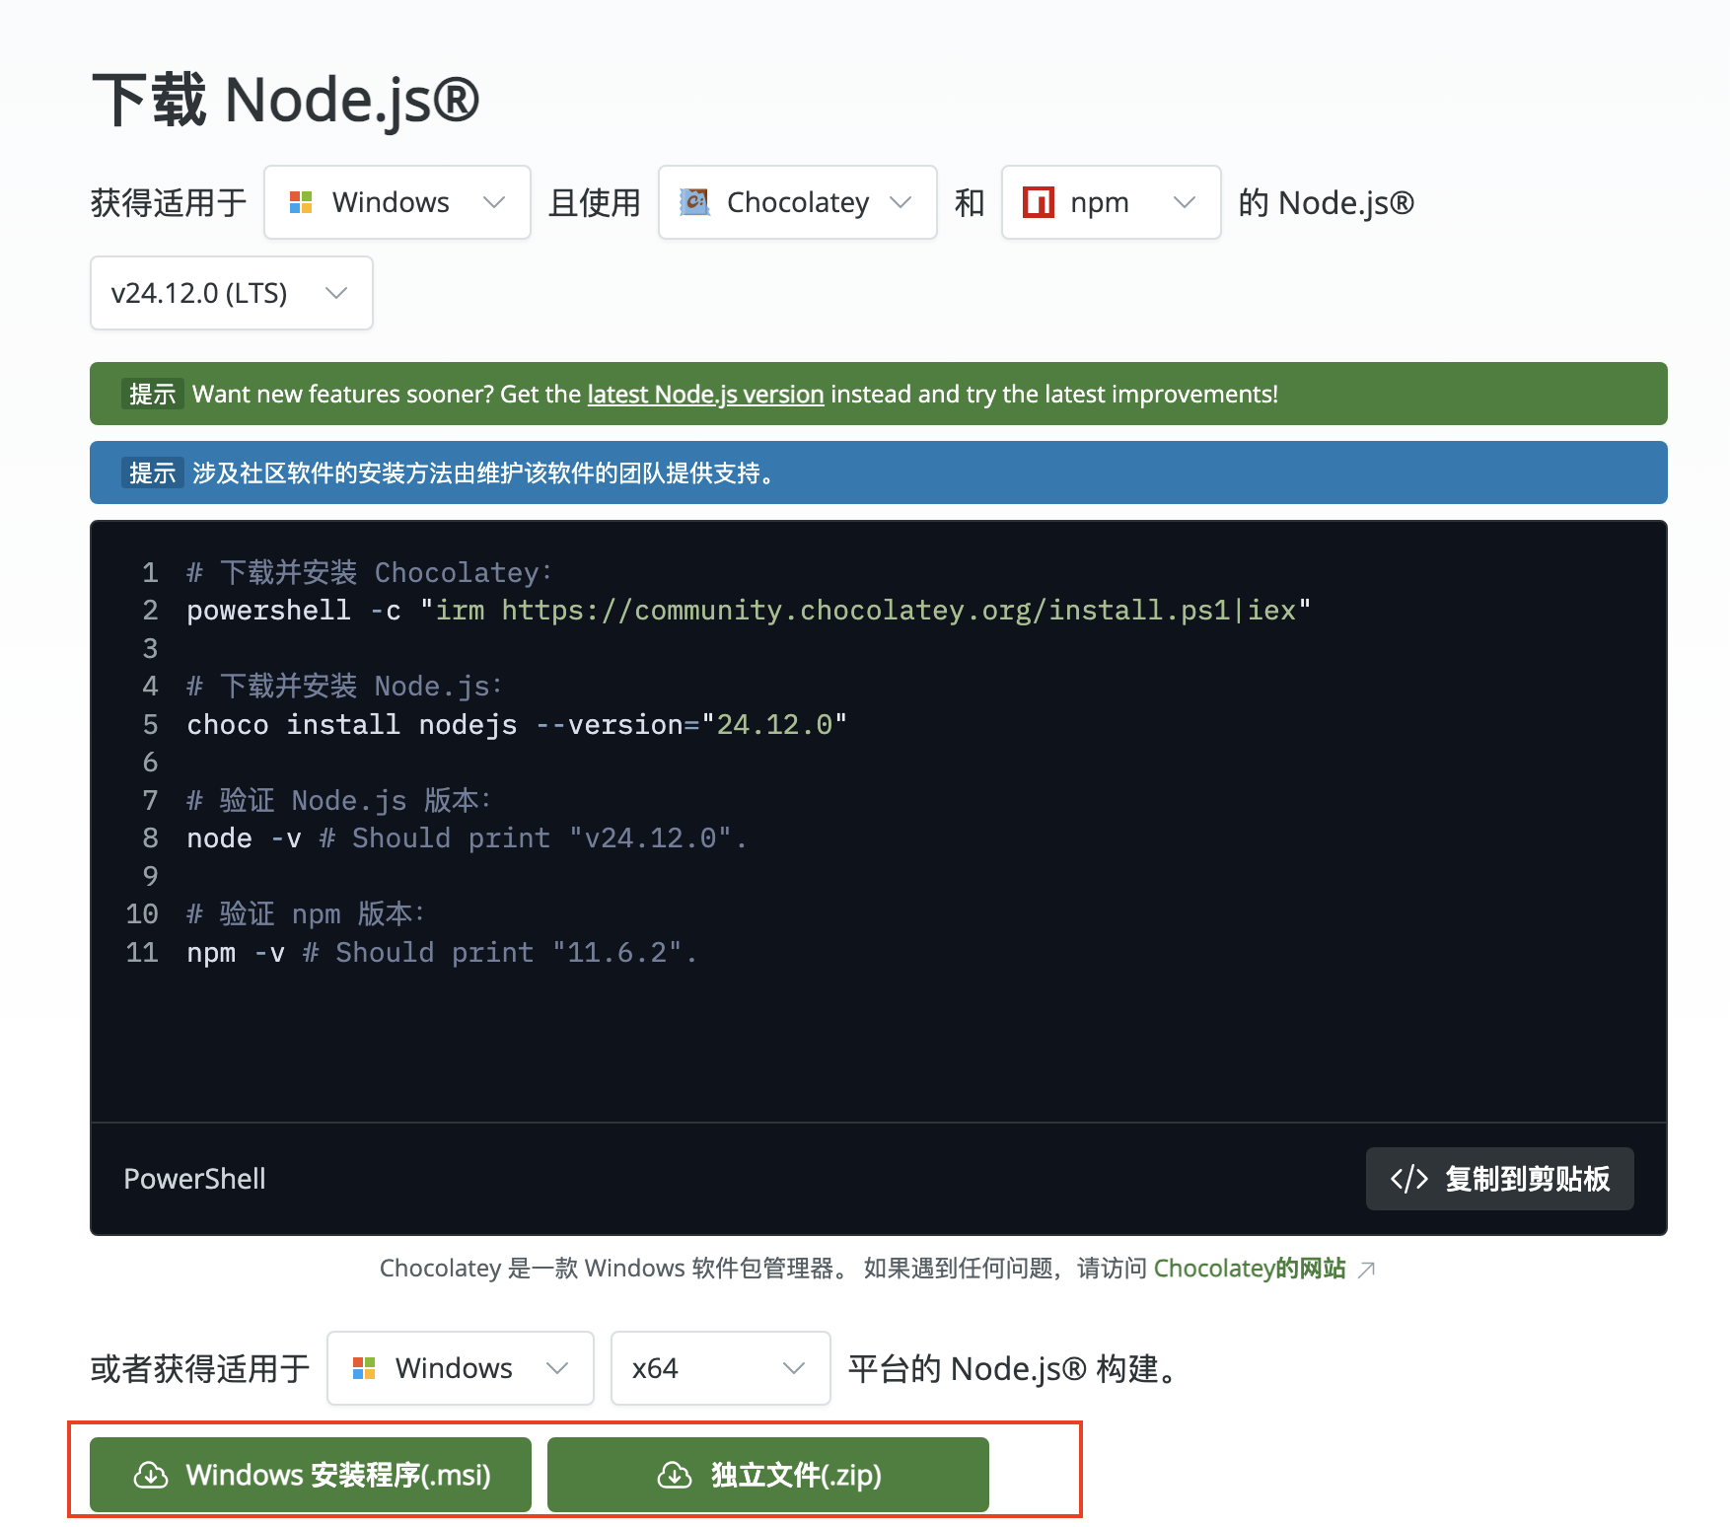Visit the Chocolatey的网站 link
The height and width of the screenshot is (1527, 1730).
point(1249,1269)
